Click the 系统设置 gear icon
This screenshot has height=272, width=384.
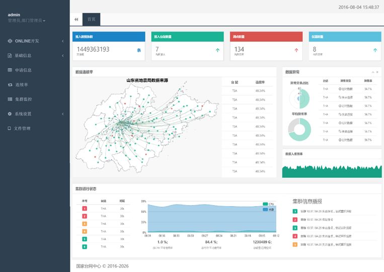coord(10,114)
